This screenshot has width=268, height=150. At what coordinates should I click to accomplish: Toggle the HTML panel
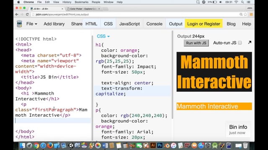click(x=91, y=24)
